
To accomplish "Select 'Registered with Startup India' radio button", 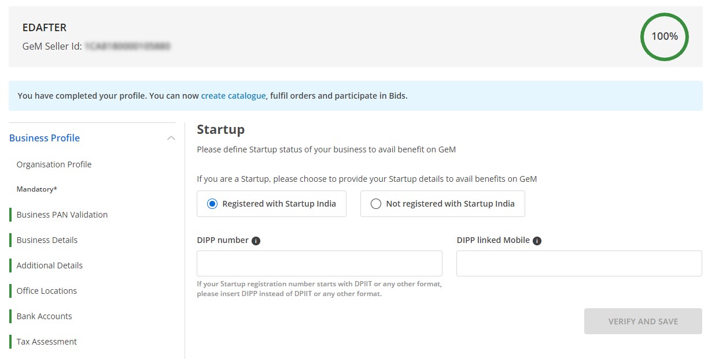I will tap(213, 203).
